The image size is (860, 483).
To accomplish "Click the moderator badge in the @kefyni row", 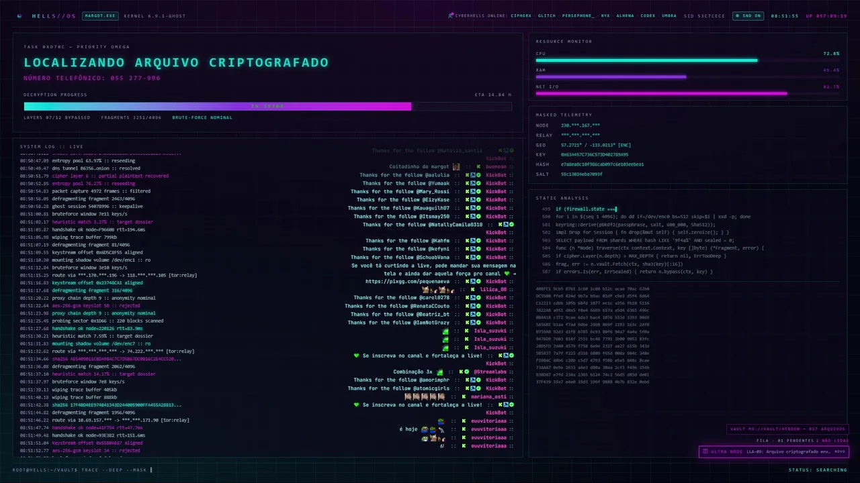I will click(x=473, y=249).
